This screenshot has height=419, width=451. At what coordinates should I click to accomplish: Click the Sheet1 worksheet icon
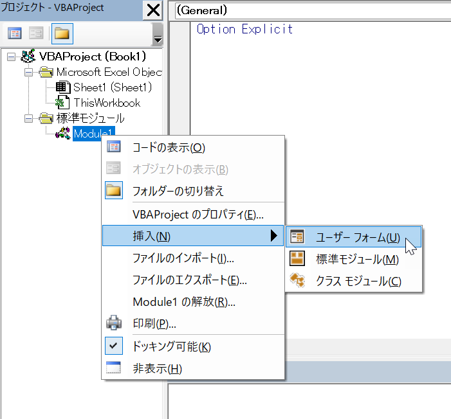62,87
